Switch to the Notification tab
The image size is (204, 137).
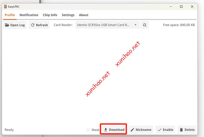29,15
